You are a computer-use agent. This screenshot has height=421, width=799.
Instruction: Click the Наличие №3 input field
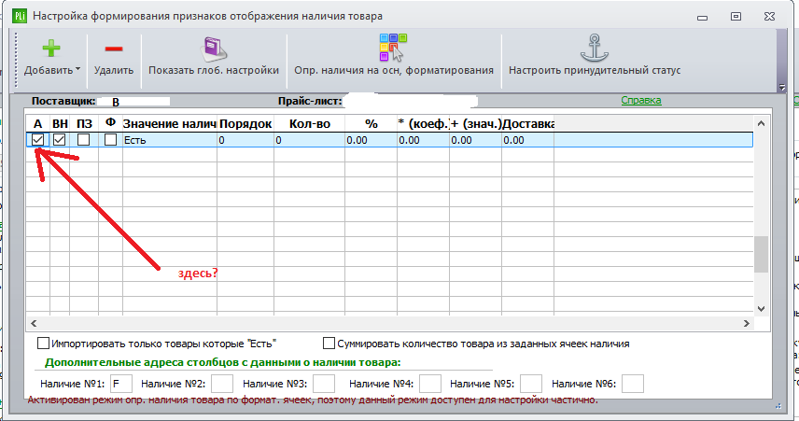tap(324, 384)
